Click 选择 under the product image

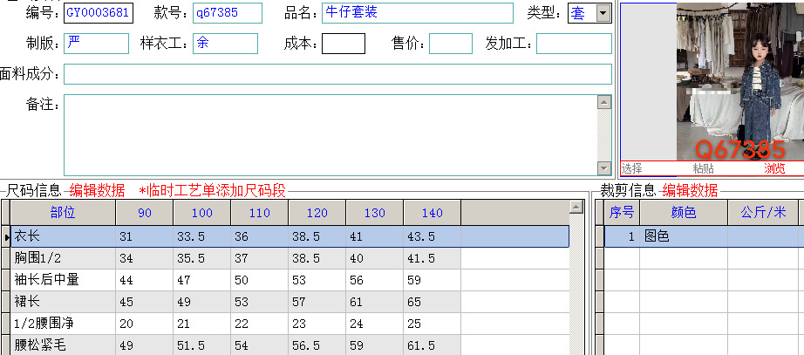(x=632, y=168)
